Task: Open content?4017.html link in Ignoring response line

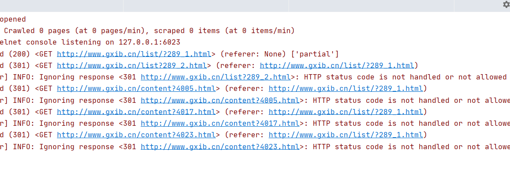Action: 220,123
